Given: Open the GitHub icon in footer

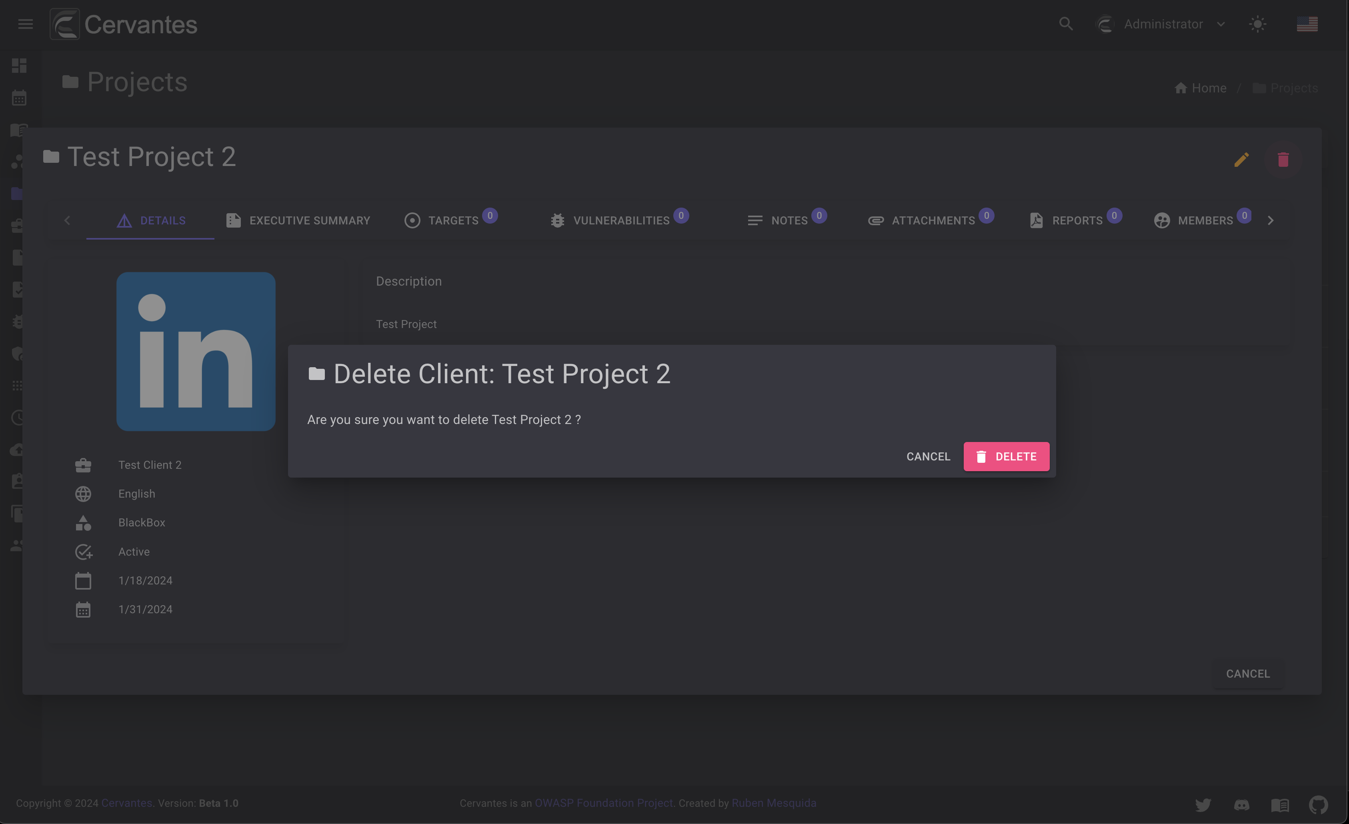Looking at the screenshot, I should [x=1318, y=804].
